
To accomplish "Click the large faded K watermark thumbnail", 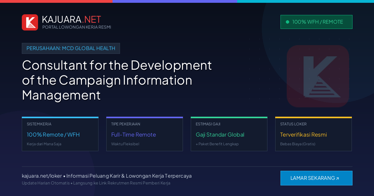I will click(x=318, y=76).
